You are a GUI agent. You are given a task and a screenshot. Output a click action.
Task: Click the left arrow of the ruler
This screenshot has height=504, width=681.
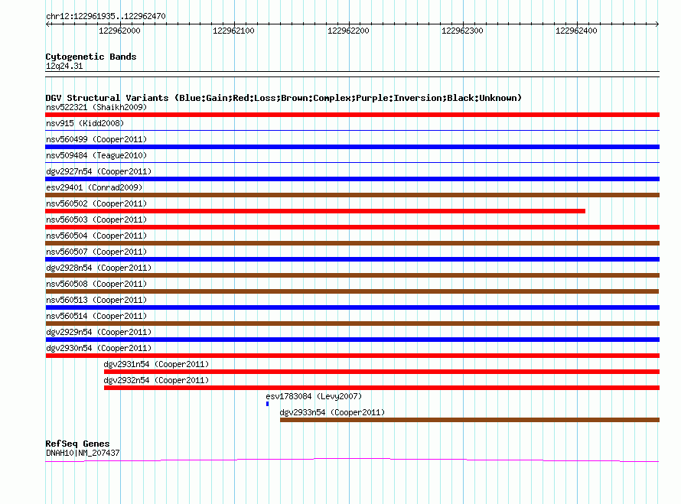(x=47, y=24)
